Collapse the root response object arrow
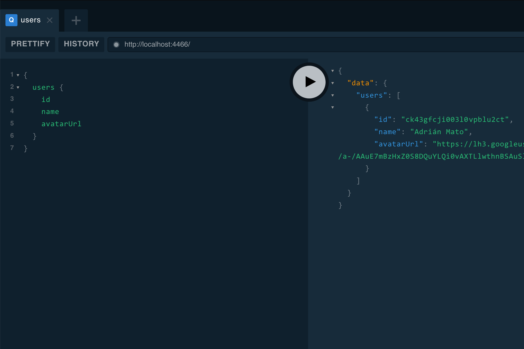 click(x=333, y=71)
